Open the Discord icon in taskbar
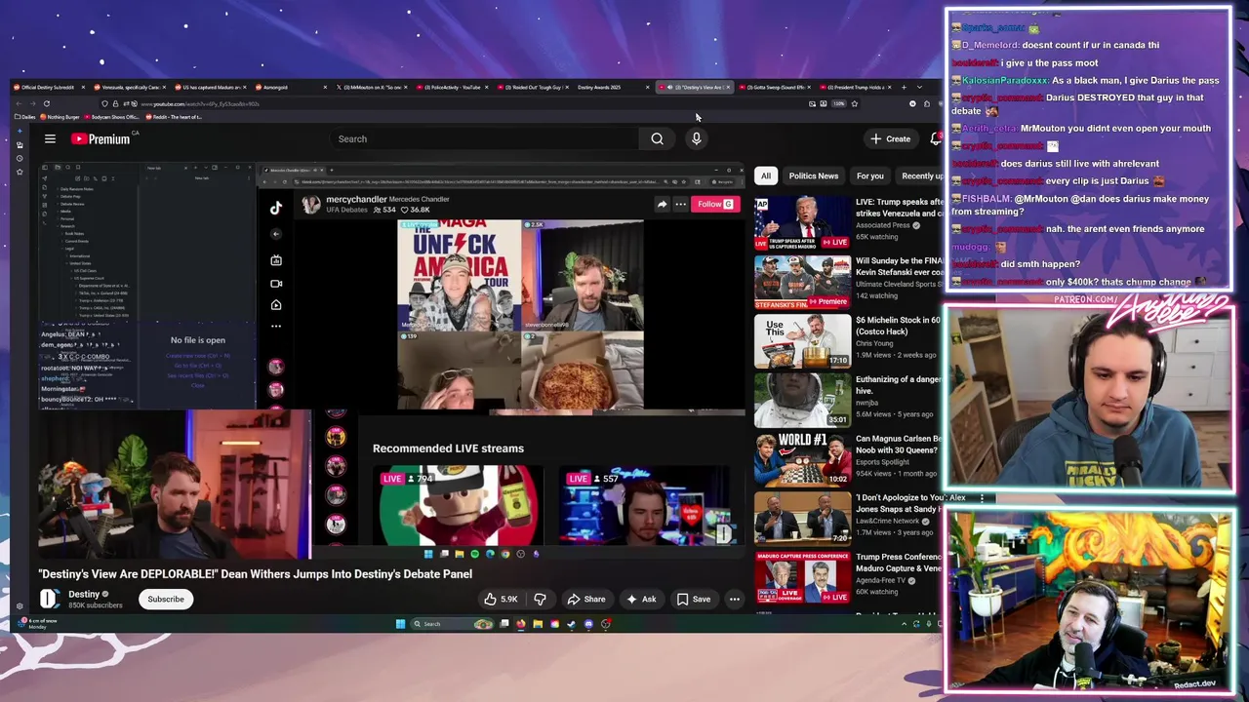 (588, 624)
